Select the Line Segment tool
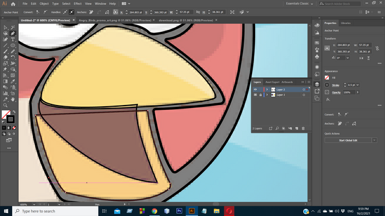Viewport: 385px width, 216px height. (x=5, y=46)
